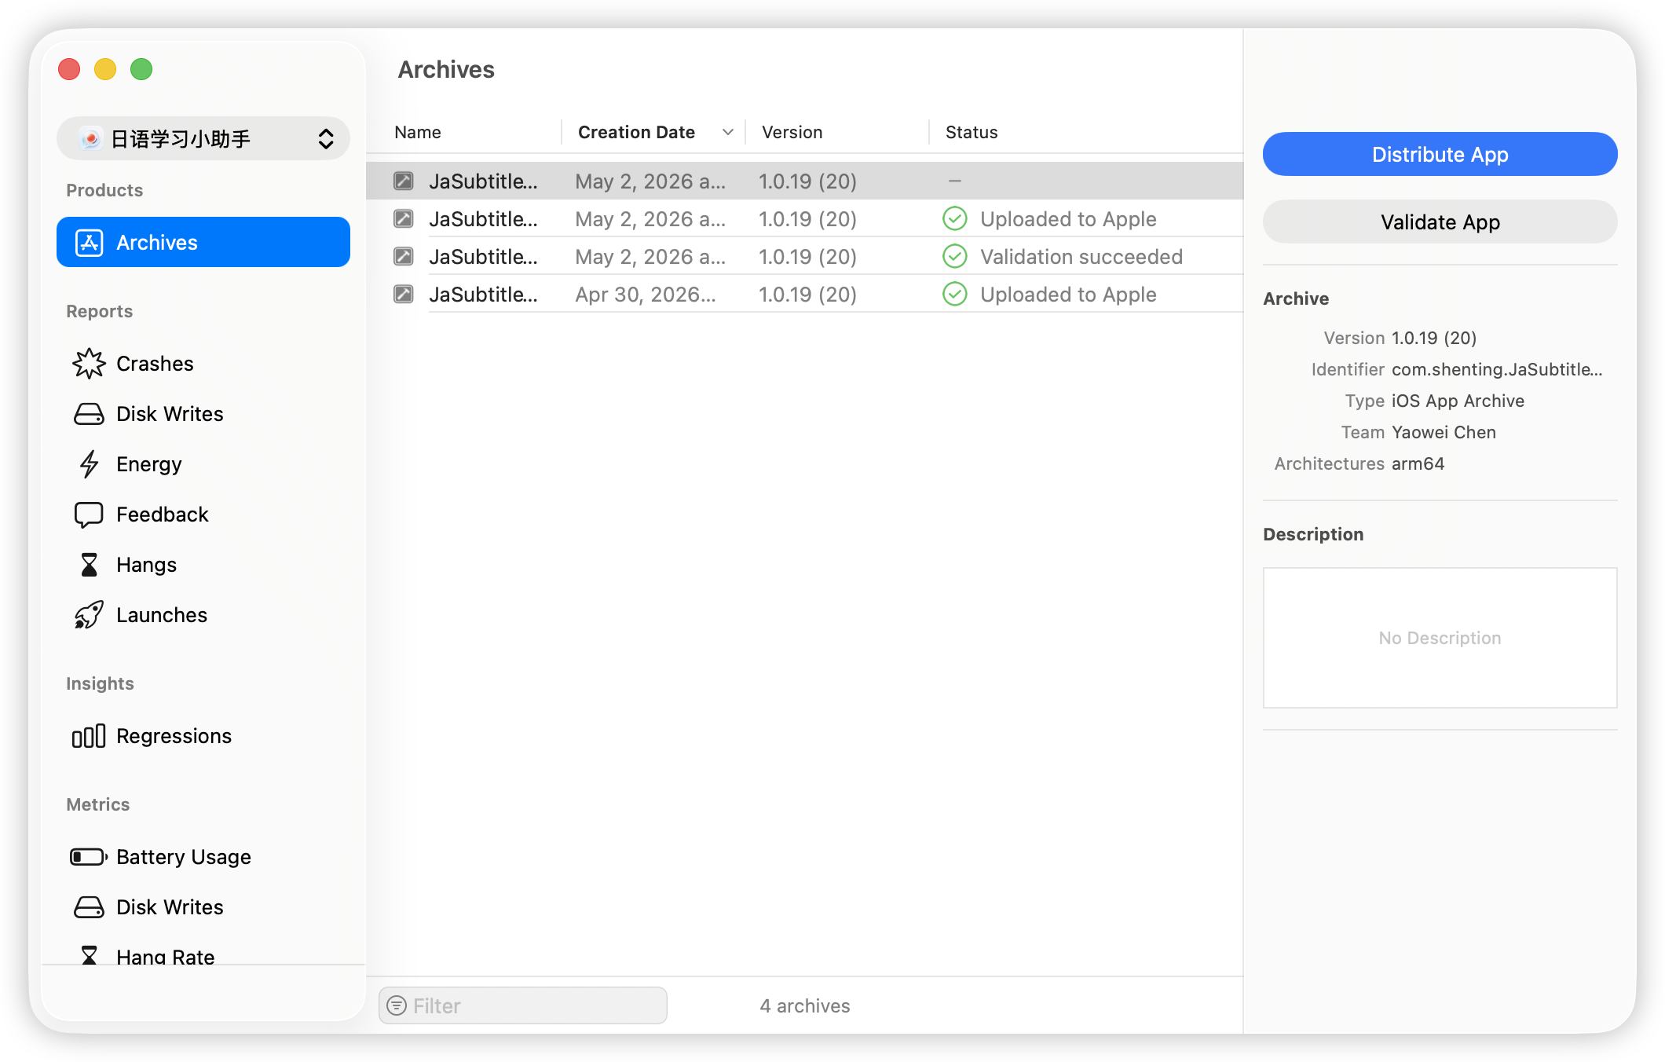Click the Hang Rate hourglass icon
Viewport: 1665px width, 1062px height.
pos(89,955)
